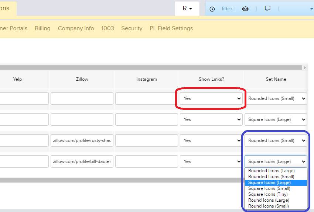Select Square Icons (Small) option
314x212 pixels.
tap(276, 188)
